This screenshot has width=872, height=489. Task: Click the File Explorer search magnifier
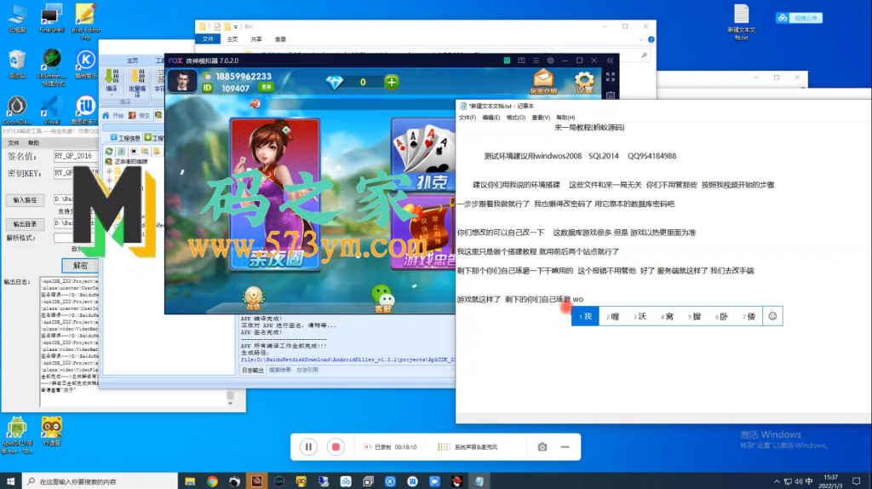644,55
